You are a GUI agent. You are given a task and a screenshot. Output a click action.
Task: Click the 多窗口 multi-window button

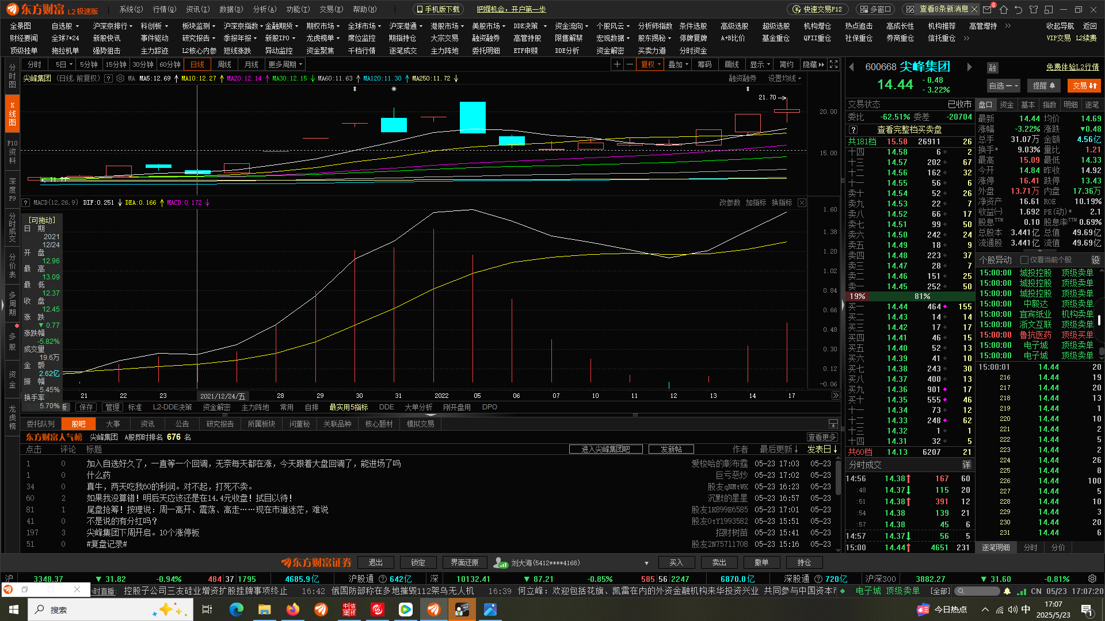coord(875,9)
